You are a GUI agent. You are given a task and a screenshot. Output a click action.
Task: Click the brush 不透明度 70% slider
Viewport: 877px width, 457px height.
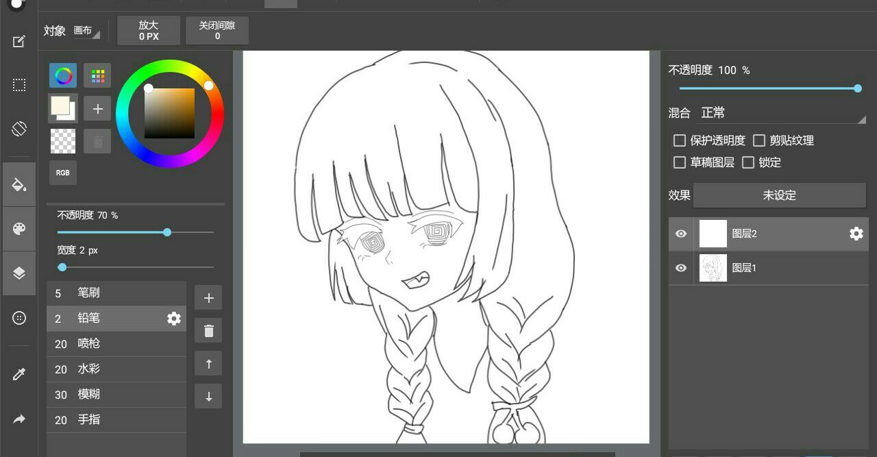pos(136,232)
